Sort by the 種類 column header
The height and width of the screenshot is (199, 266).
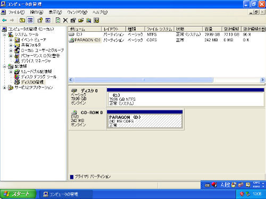(135, 29)
